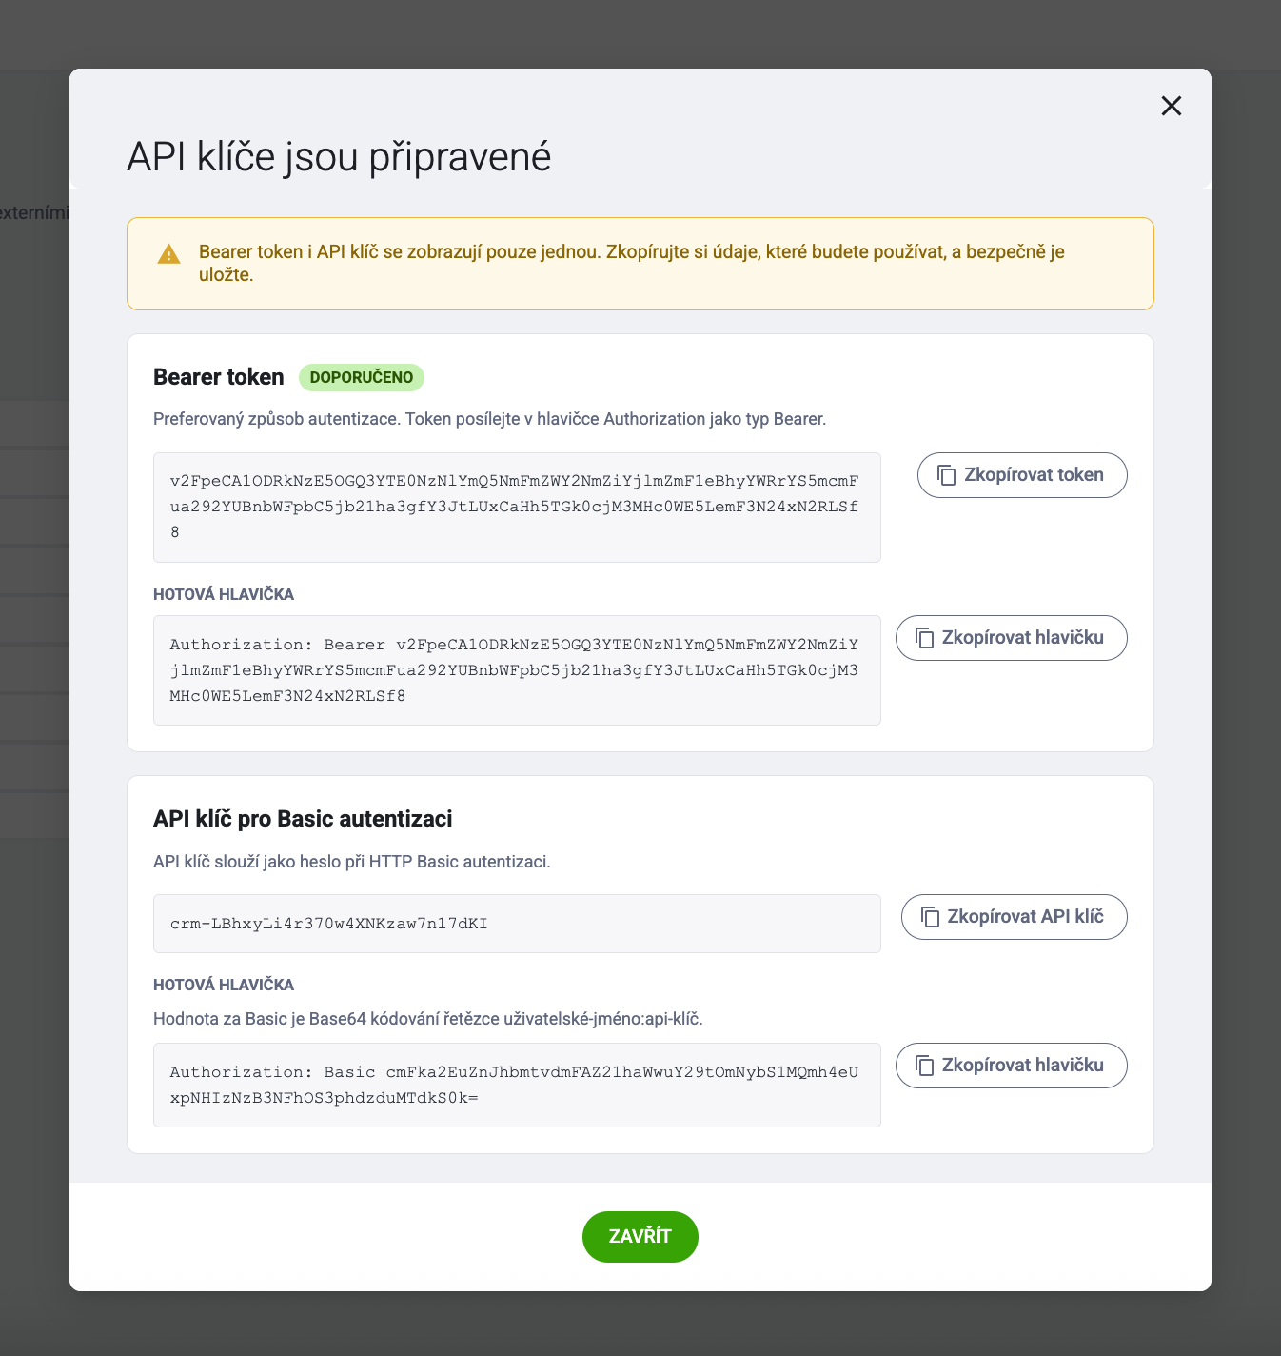Select the Bearer token value field

[517, 508]
